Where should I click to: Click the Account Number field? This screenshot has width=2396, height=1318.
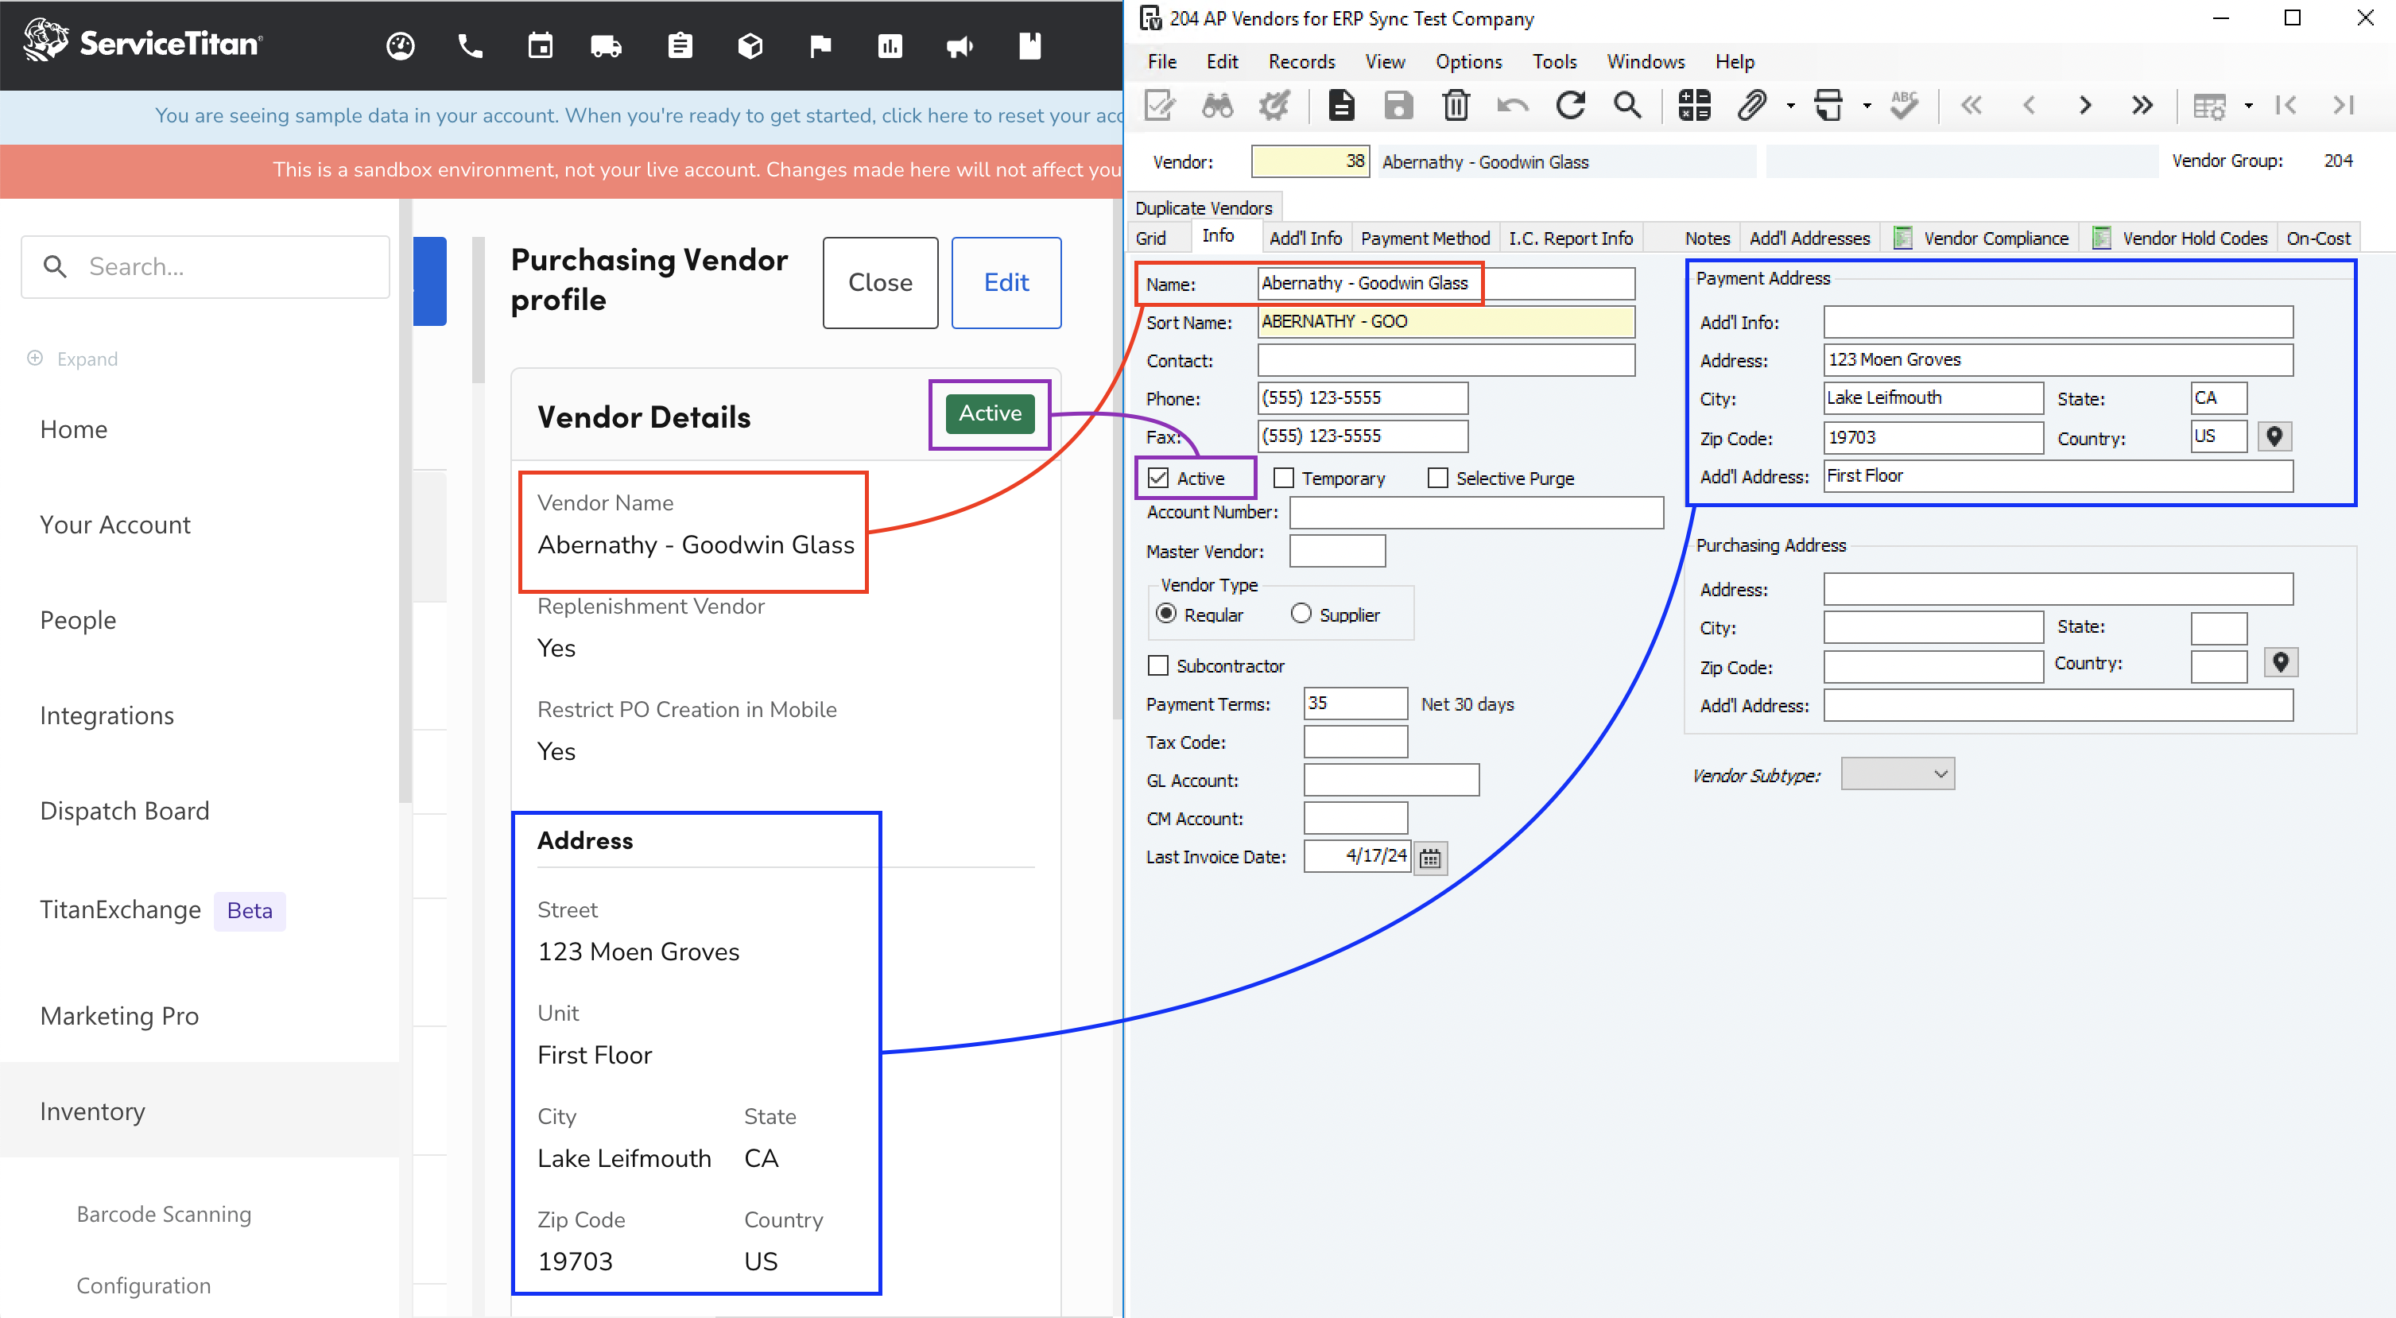[x=1476, y=513]
